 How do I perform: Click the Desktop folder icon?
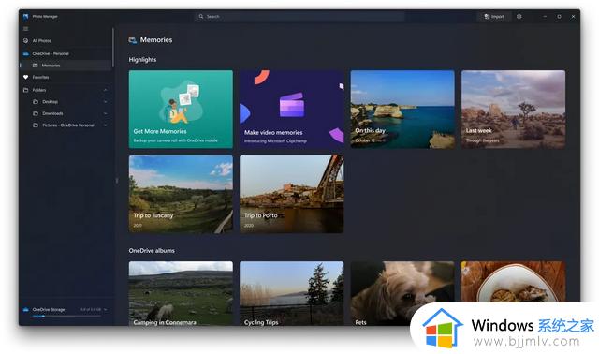[36, 102]
